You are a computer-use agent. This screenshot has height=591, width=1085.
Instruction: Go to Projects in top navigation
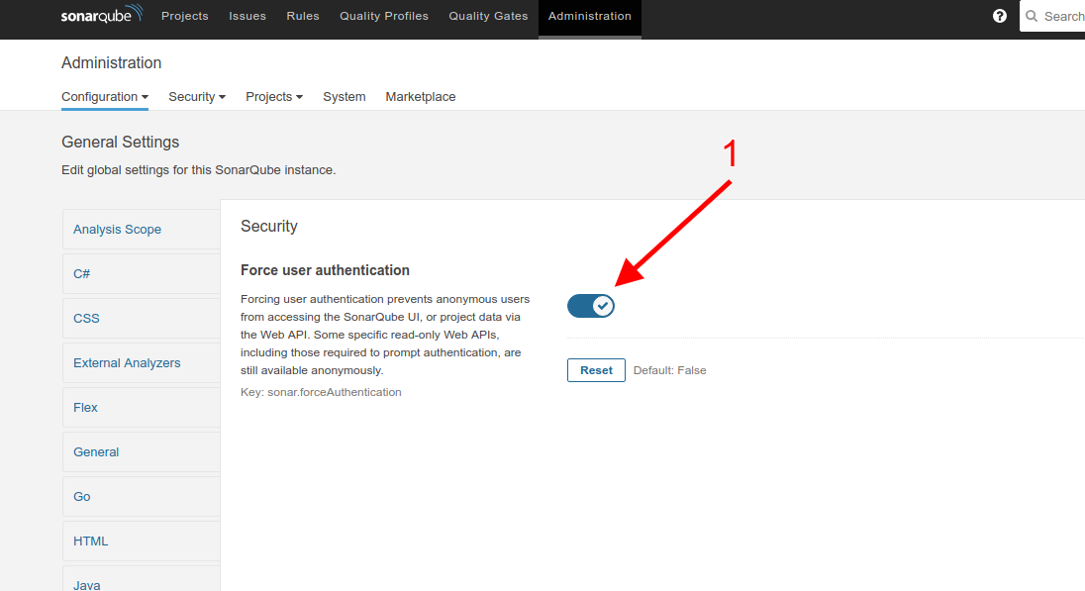coord(185,16)
